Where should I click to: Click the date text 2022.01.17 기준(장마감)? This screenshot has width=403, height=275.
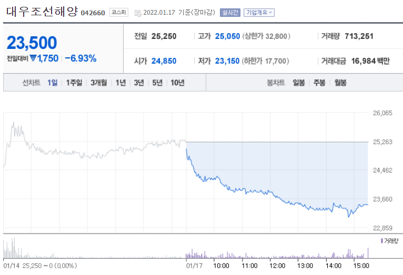[179, 12]
